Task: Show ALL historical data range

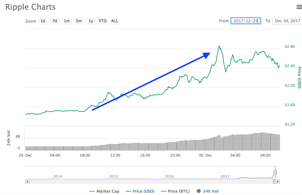Action: tap(115, 21)
